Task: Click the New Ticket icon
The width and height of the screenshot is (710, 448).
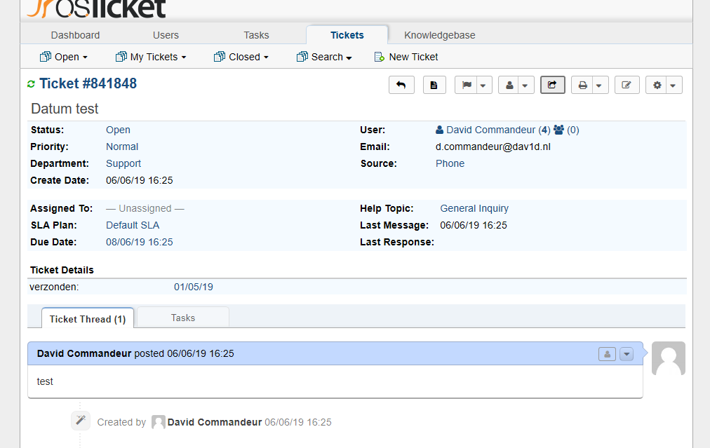Action: click(x=377, y=57)
